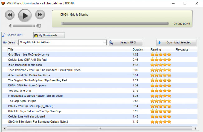Image resolution: width=203 pixels, height=132 pixels.
Task: Click the rewind playback button
Action: 10,15
